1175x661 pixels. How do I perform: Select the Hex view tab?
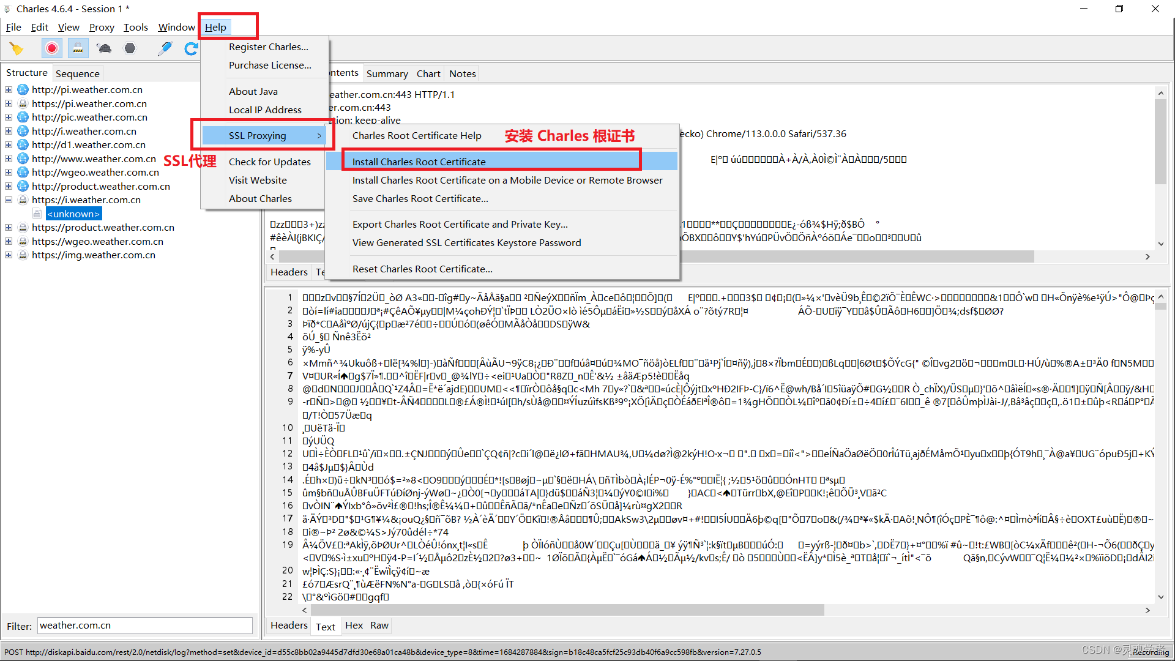click(x=354, y=626)
